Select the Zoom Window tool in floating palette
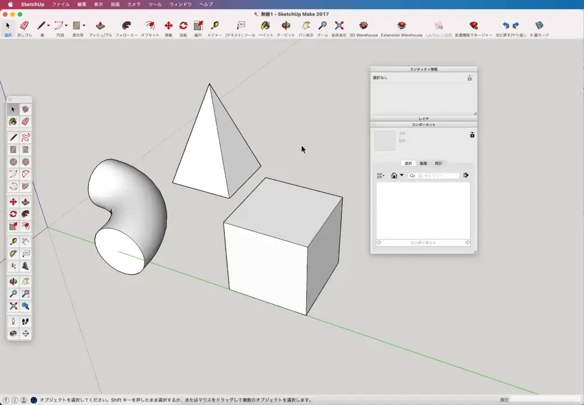The image size is (584, 405). click(25, 294)
